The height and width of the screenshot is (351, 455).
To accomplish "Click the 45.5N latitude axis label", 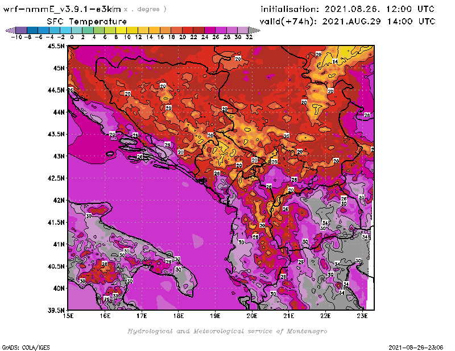I will point(56,46).
